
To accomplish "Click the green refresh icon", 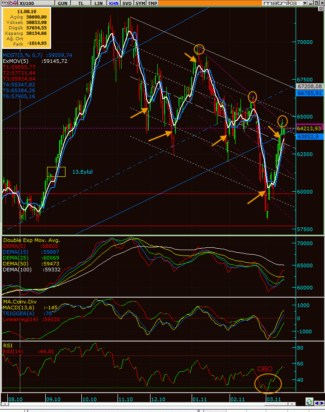I will pyautogui.click(x=309, y=401).
